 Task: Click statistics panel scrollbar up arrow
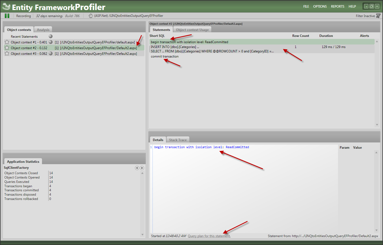pos(142,173)
